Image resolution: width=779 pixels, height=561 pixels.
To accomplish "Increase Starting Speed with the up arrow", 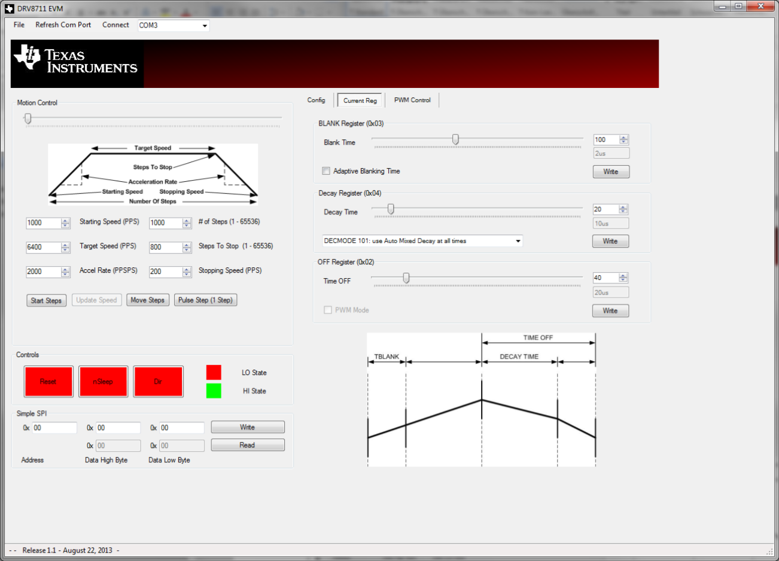I will [65, 220].
